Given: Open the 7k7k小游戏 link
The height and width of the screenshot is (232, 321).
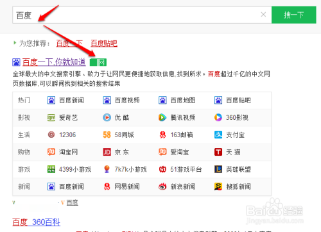Looking at the screenshot, I should point(130,169).
